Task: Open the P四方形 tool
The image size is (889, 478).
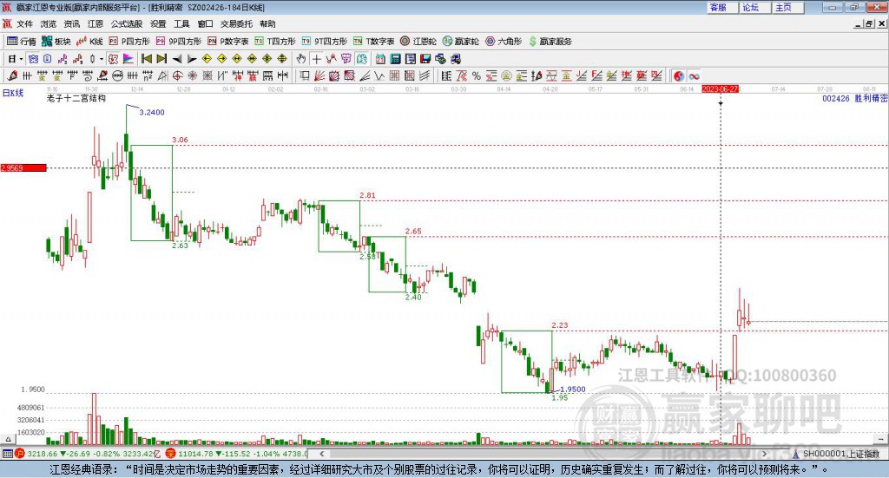Action: (x=129, y=42)
